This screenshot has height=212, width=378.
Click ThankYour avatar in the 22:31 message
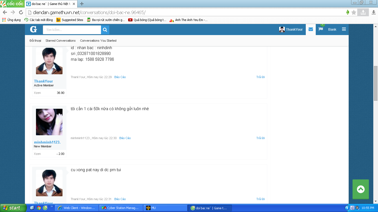click(x=49, y=183)
